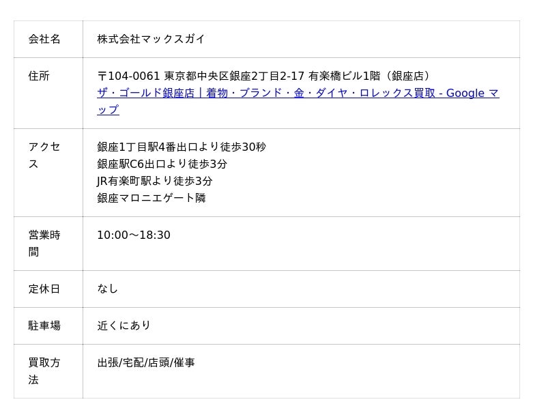Image resolution: width=546 pixels, height=419 pixels.
Task: Click the ップ wrapped end of map link
Action: tap(108, 110)
